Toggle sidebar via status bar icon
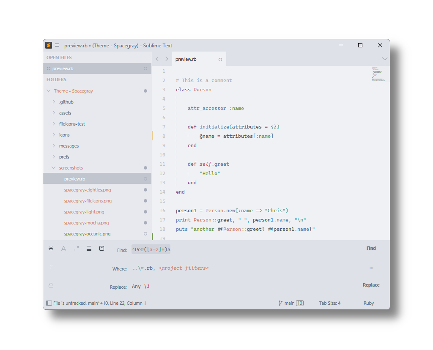Image resolution: width=433 pixels, height=350 pixels. [x=49, y=303]
